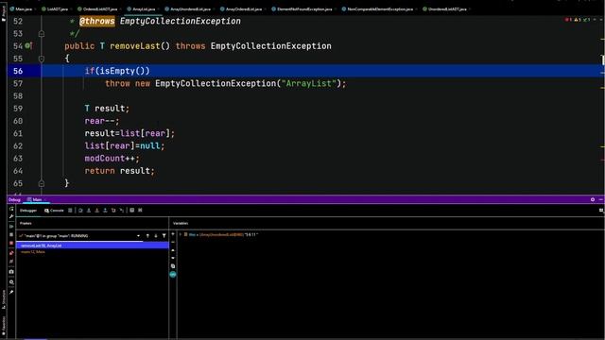Click the red Force Step Into icon
Image resolution: width=605 pixels, height=340 pixels.
[96, 211]
